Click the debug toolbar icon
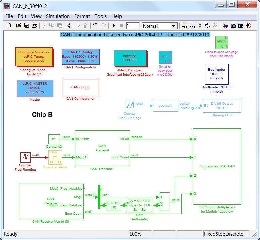The width and height of the screenshot is (260, 240). click(248, 26)
